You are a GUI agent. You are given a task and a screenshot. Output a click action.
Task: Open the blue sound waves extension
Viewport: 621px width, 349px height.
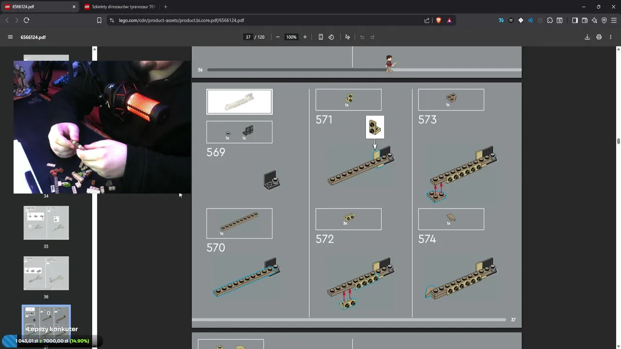pos(530,20)
